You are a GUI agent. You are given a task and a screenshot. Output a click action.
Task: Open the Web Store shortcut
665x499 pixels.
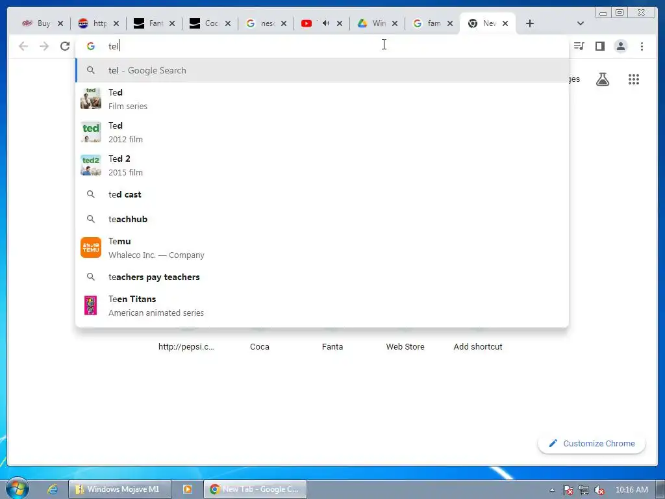(x=405, y=347)
